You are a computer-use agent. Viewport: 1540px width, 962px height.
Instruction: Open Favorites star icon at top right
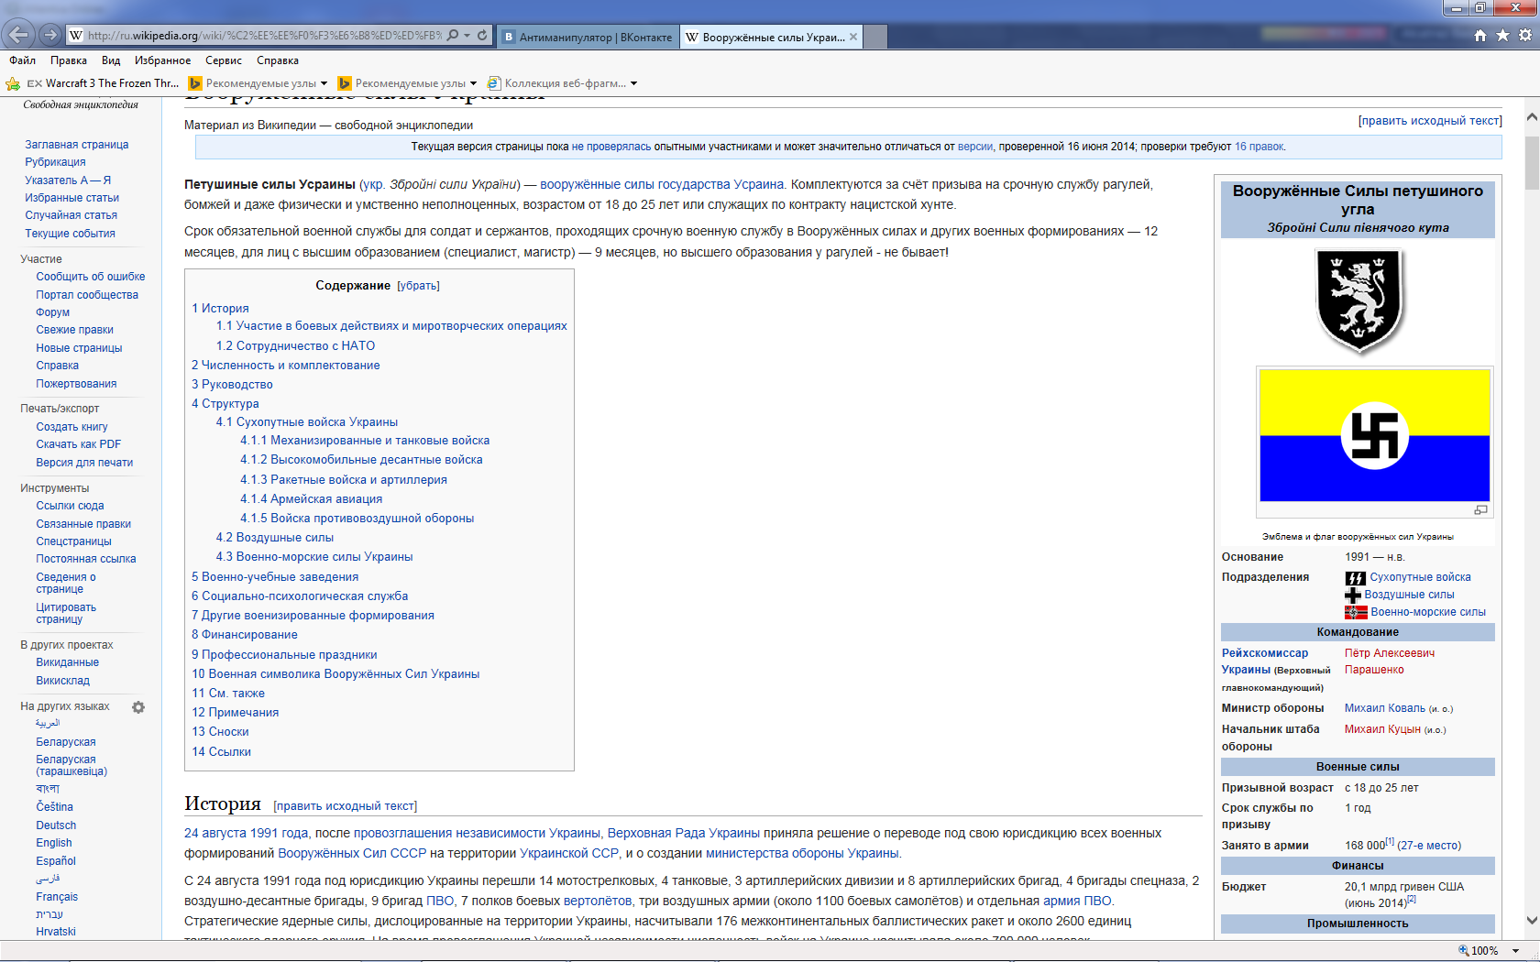point(1502,35)
